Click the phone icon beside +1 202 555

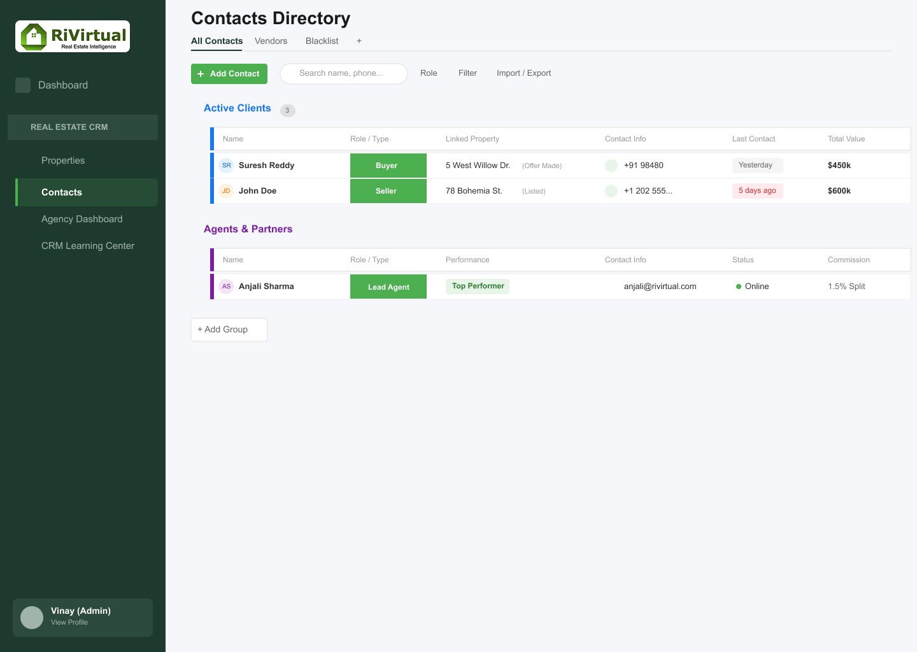pyautogui.click(x=611, y=191)
